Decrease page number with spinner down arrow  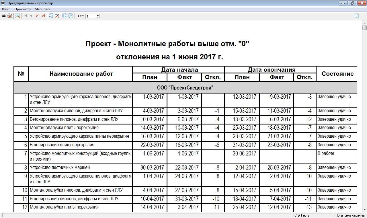98,17
